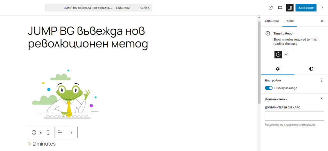Image resolution: width=328 pixels, height=151 pixels.
Task: Switch to the Блок tab
Action: click(290, 21)
